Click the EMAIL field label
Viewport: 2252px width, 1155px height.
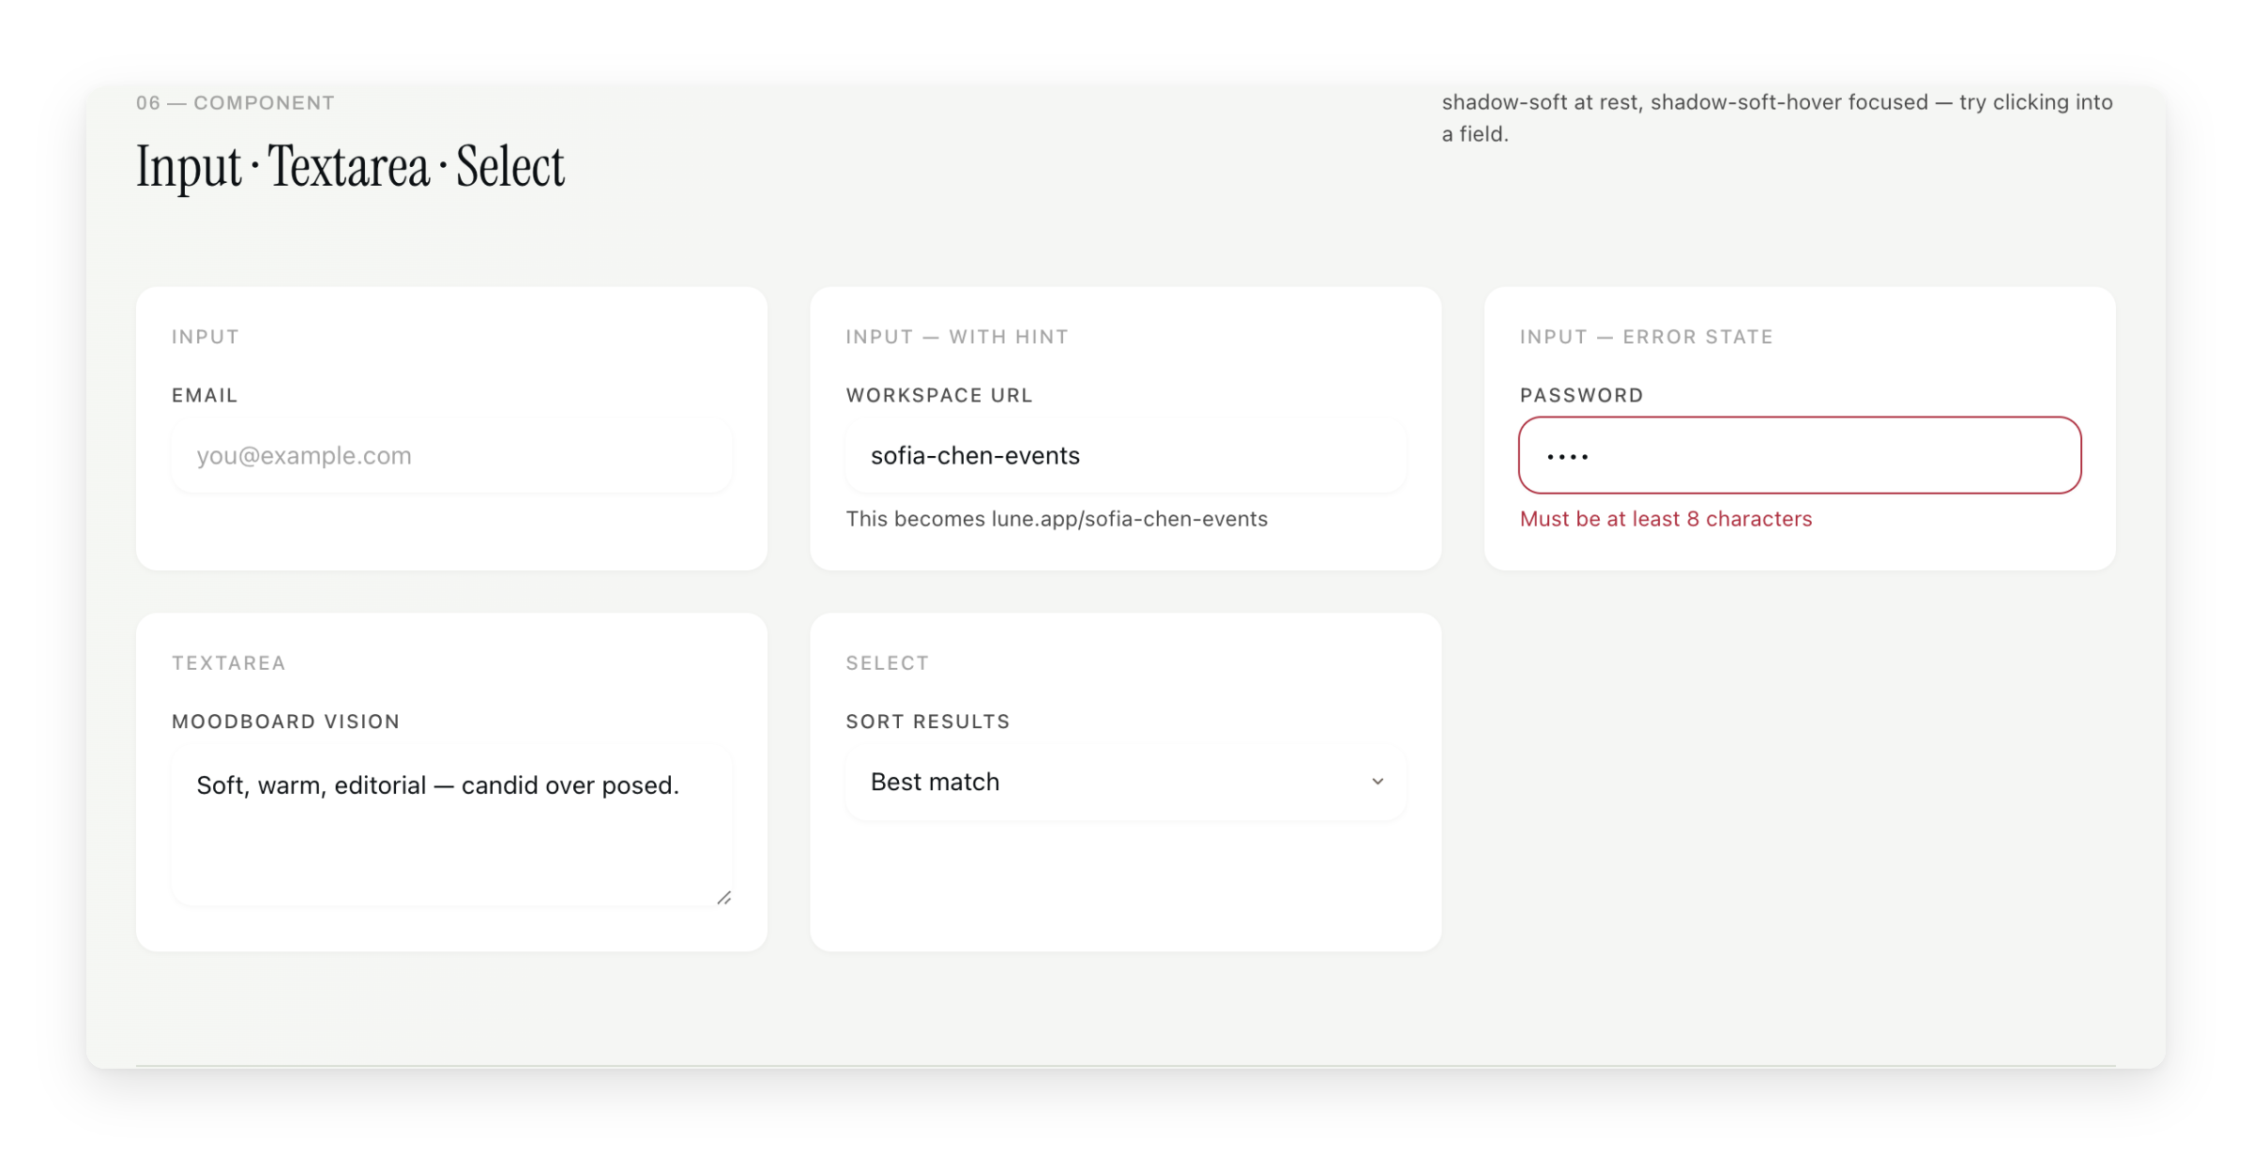pyautogui.click(x=204, y=396)
